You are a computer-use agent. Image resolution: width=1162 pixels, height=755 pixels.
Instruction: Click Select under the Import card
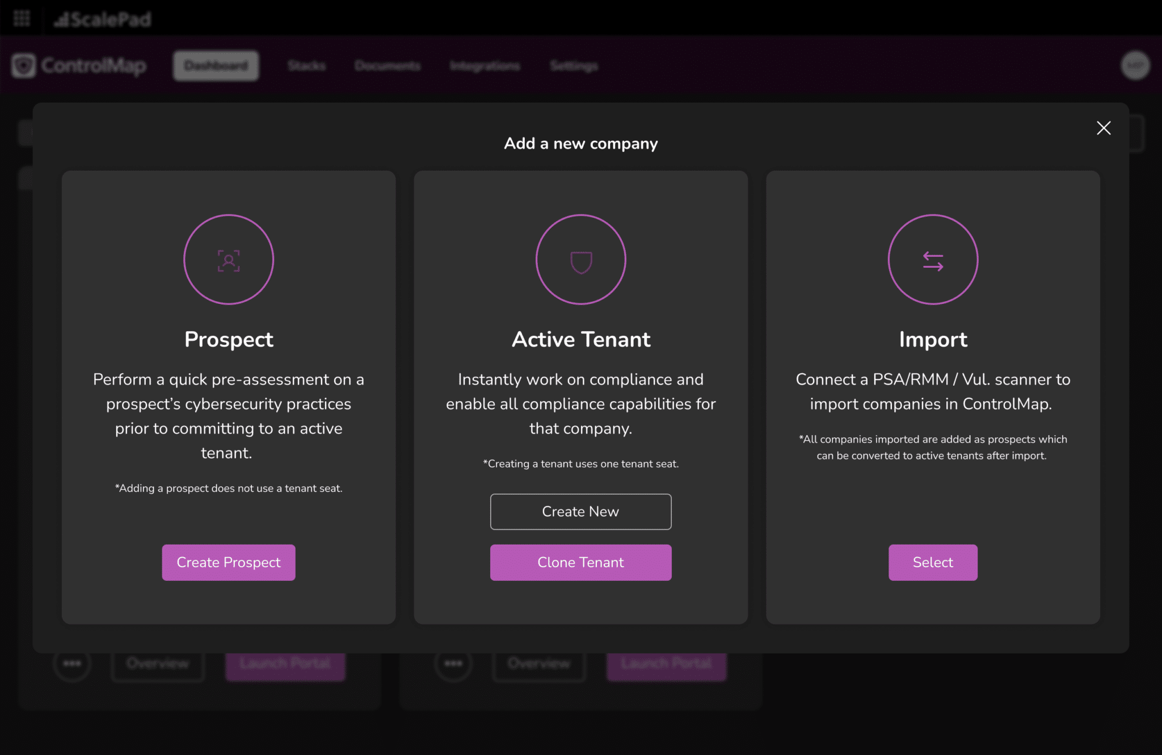933,562
